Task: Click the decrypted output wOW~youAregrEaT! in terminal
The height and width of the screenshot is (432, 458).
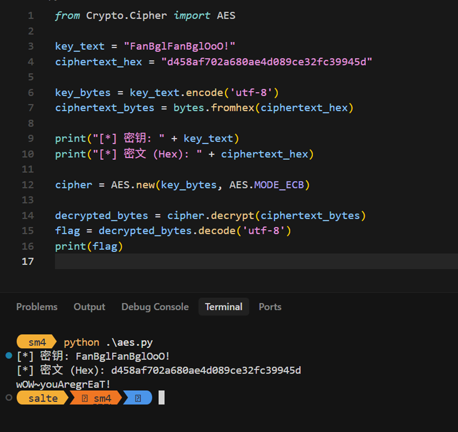Action: [x=64, y=384]
